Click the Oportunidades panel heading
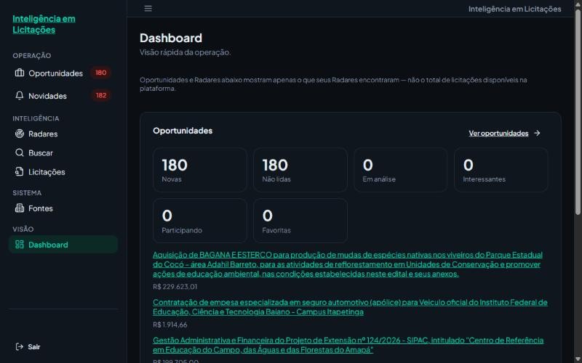Screen dimensions: 582x363 183,131
